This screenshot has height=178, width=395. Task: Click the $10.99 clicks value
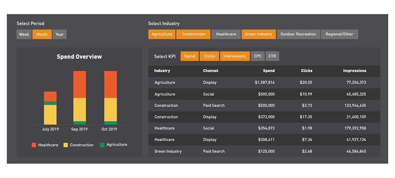[x=306, y=94]
